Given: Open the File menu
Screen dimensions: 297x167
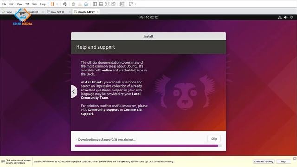Looking at the screenshot, I should point(4,4).
